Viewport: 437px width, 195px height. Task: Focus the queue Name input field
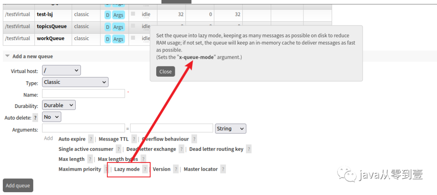pyautogui.click(x=84, y=94)
